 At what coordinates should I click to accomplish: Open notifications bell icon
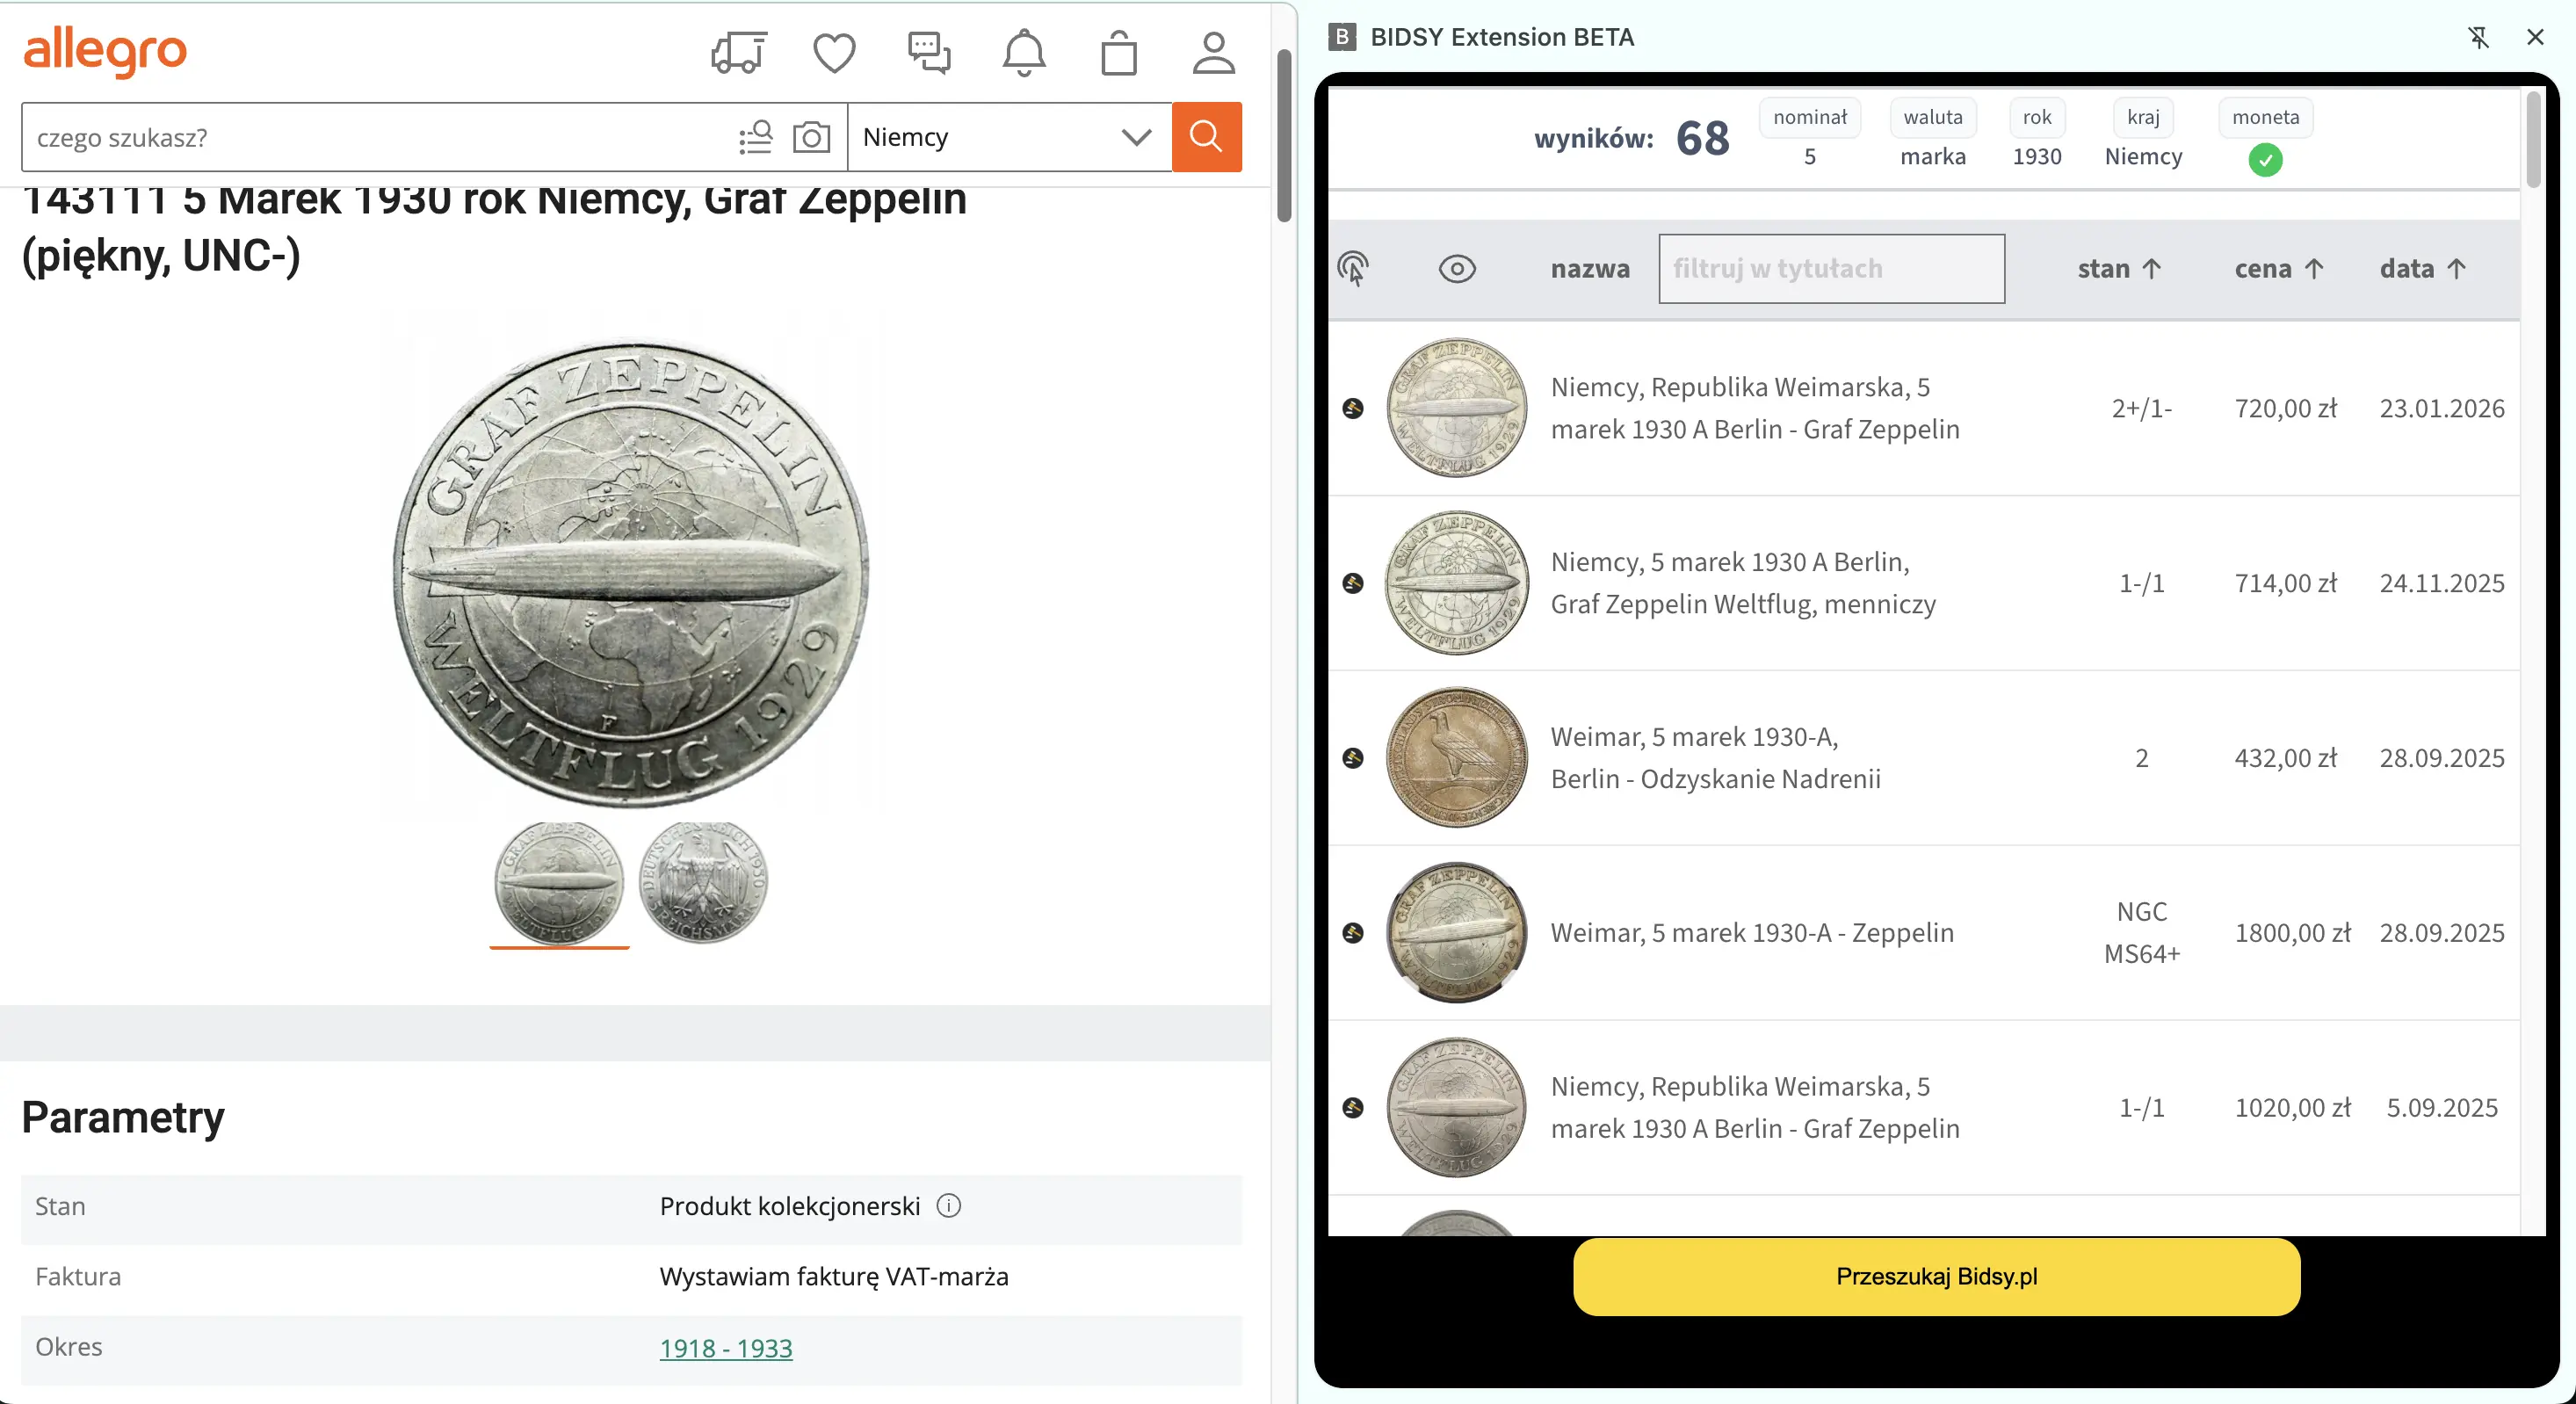pos(1023,53)
